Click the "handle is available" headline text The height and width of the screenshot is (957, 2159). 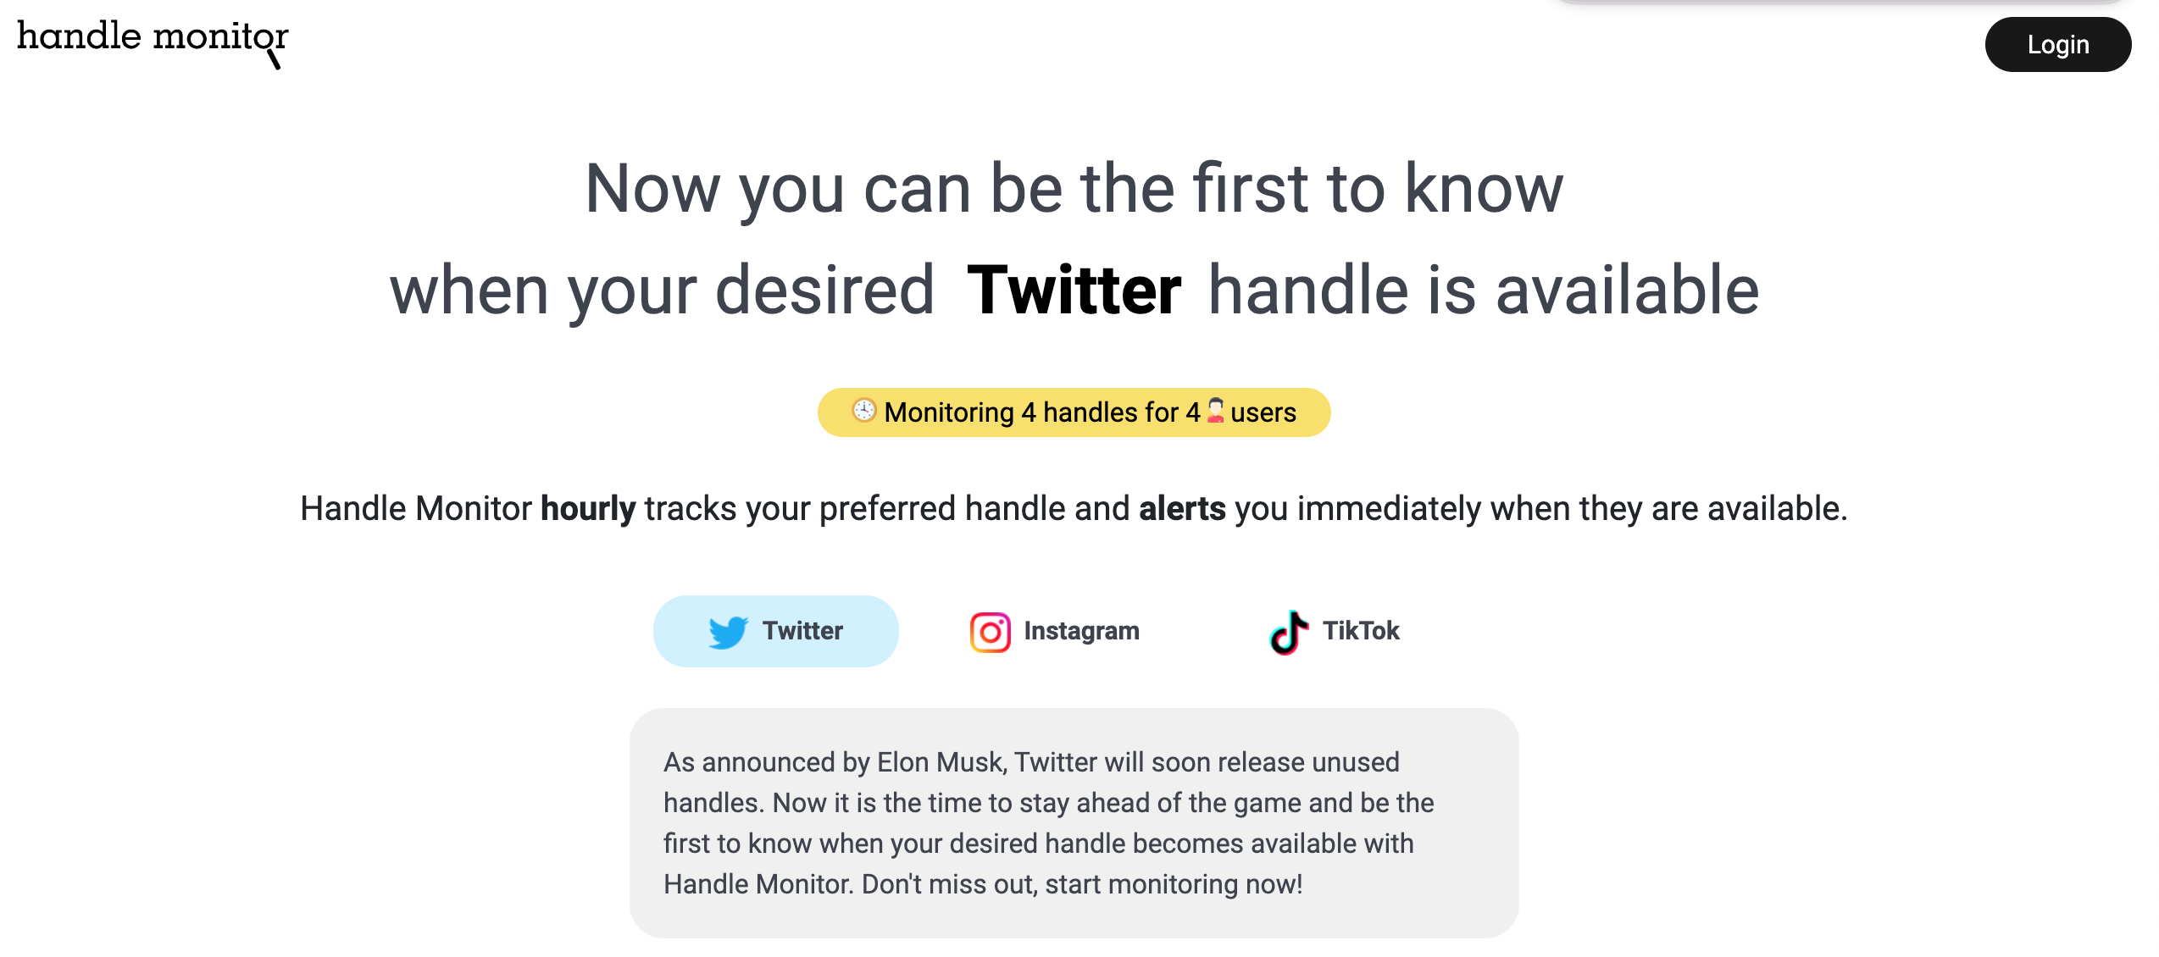(x=1483, y=290)
